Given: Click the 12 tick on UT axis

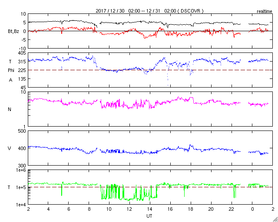Looking at the screenshot, I should click(129, 209).
